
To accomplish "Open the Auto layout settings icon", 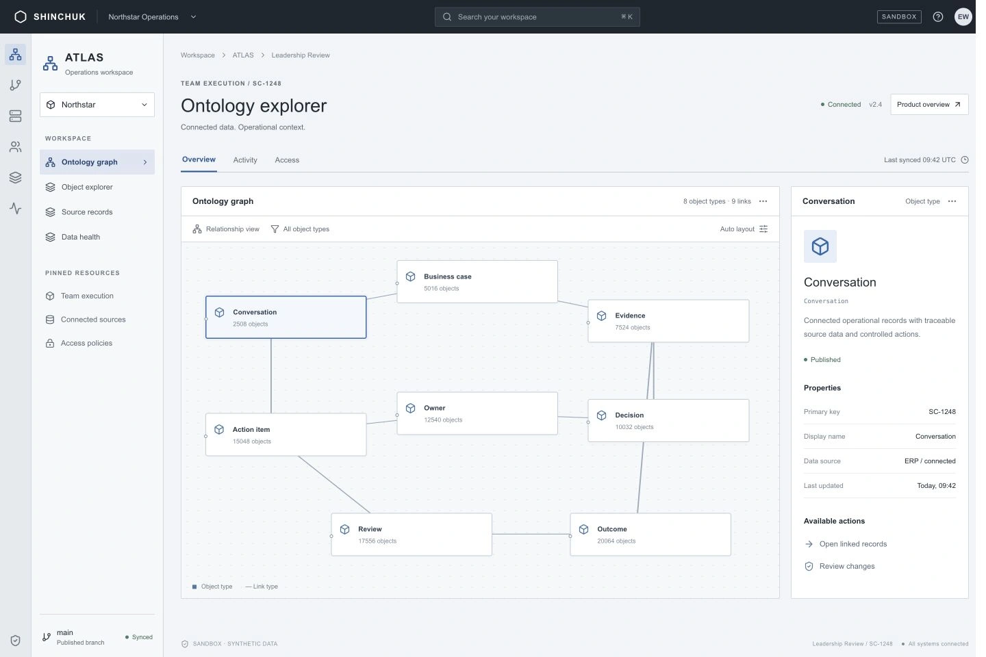I will (x=763, y=229).
